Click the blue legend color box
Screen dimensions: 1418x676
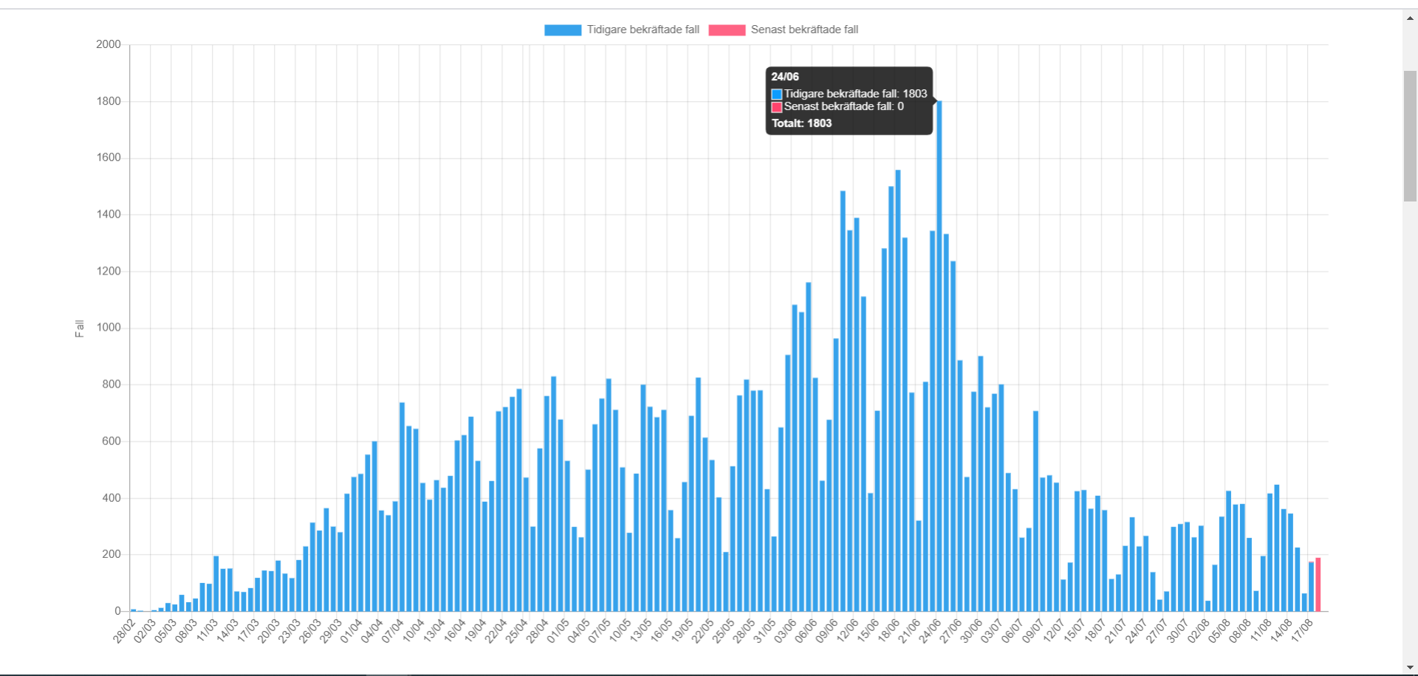tap(563, 30)
